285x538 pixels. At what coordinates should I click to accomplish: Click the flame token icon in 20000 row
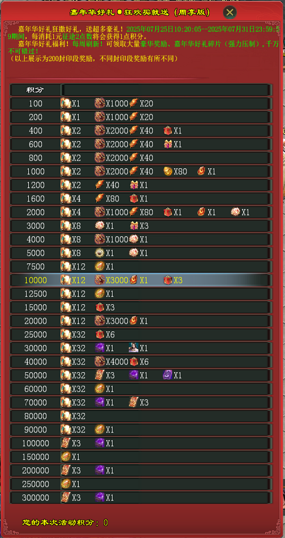(133, 321)
